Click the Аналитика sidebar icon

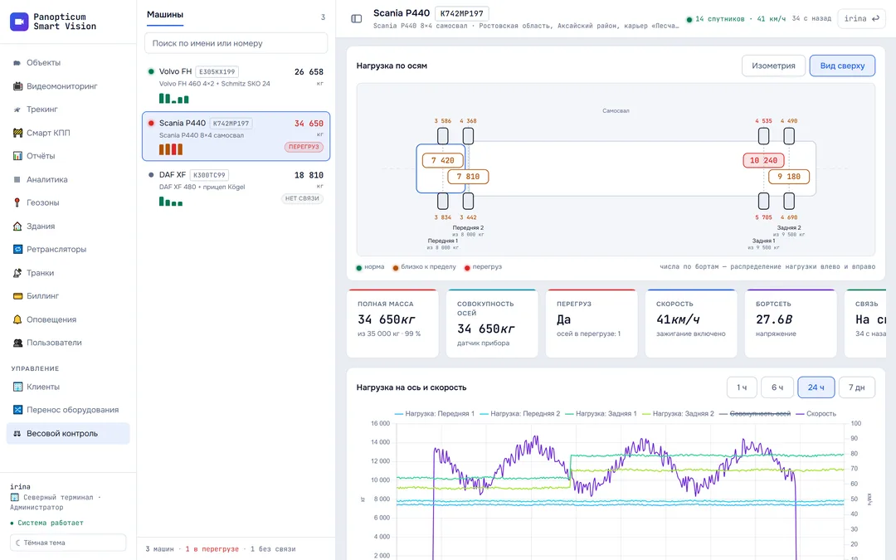pyautogui.click(x=17, y=179)
